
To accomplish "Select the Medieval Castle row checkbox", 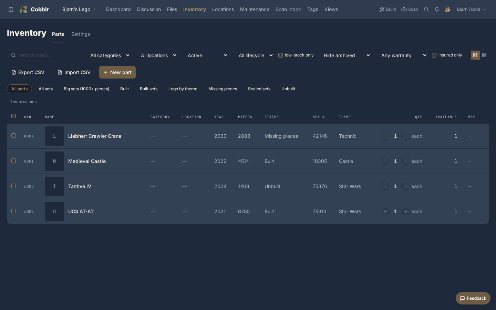I will click(14, 161).
